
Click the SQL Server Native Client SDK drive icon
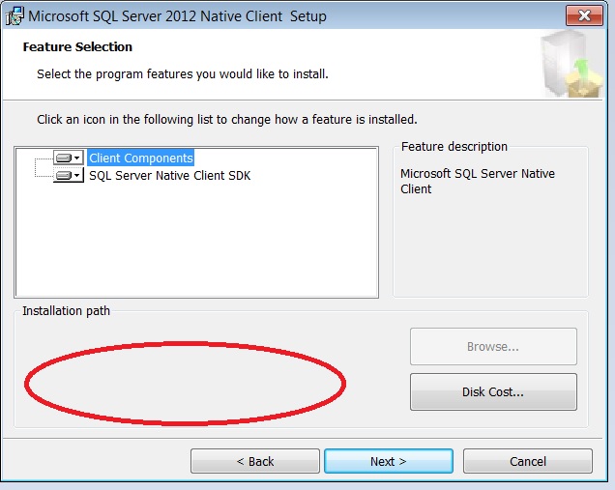click(64, 175)
